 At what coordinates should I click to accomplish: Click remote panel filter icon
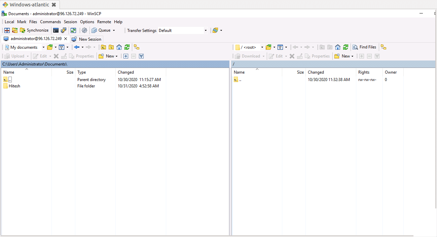click(x=280, y=47)
